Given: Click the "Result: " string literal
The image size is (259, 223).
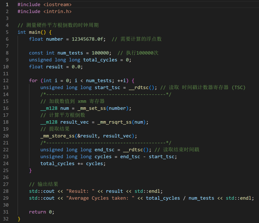Looking at the screenshot, I should tap(79, 191).
